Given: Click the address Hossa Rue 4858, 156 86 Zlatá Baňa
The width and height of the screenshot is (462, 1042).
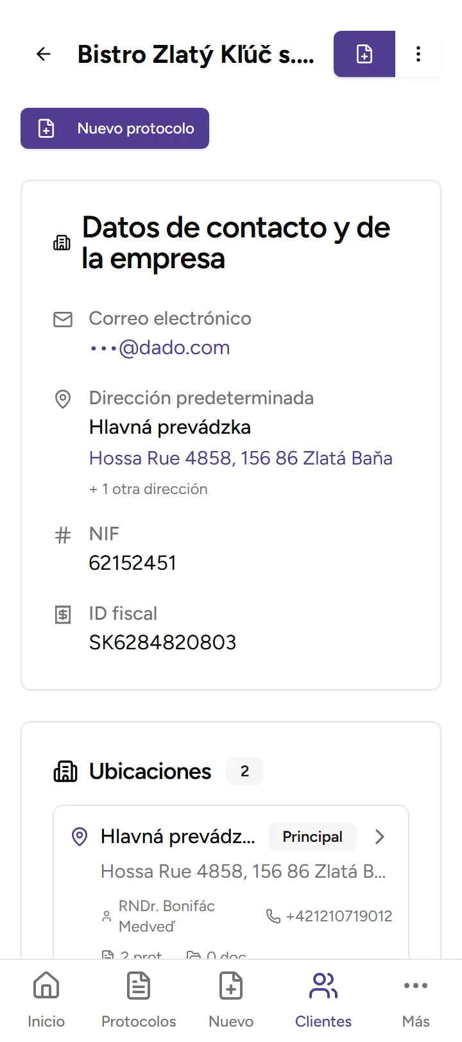Looking at the screenshot, I should [241, 458].
